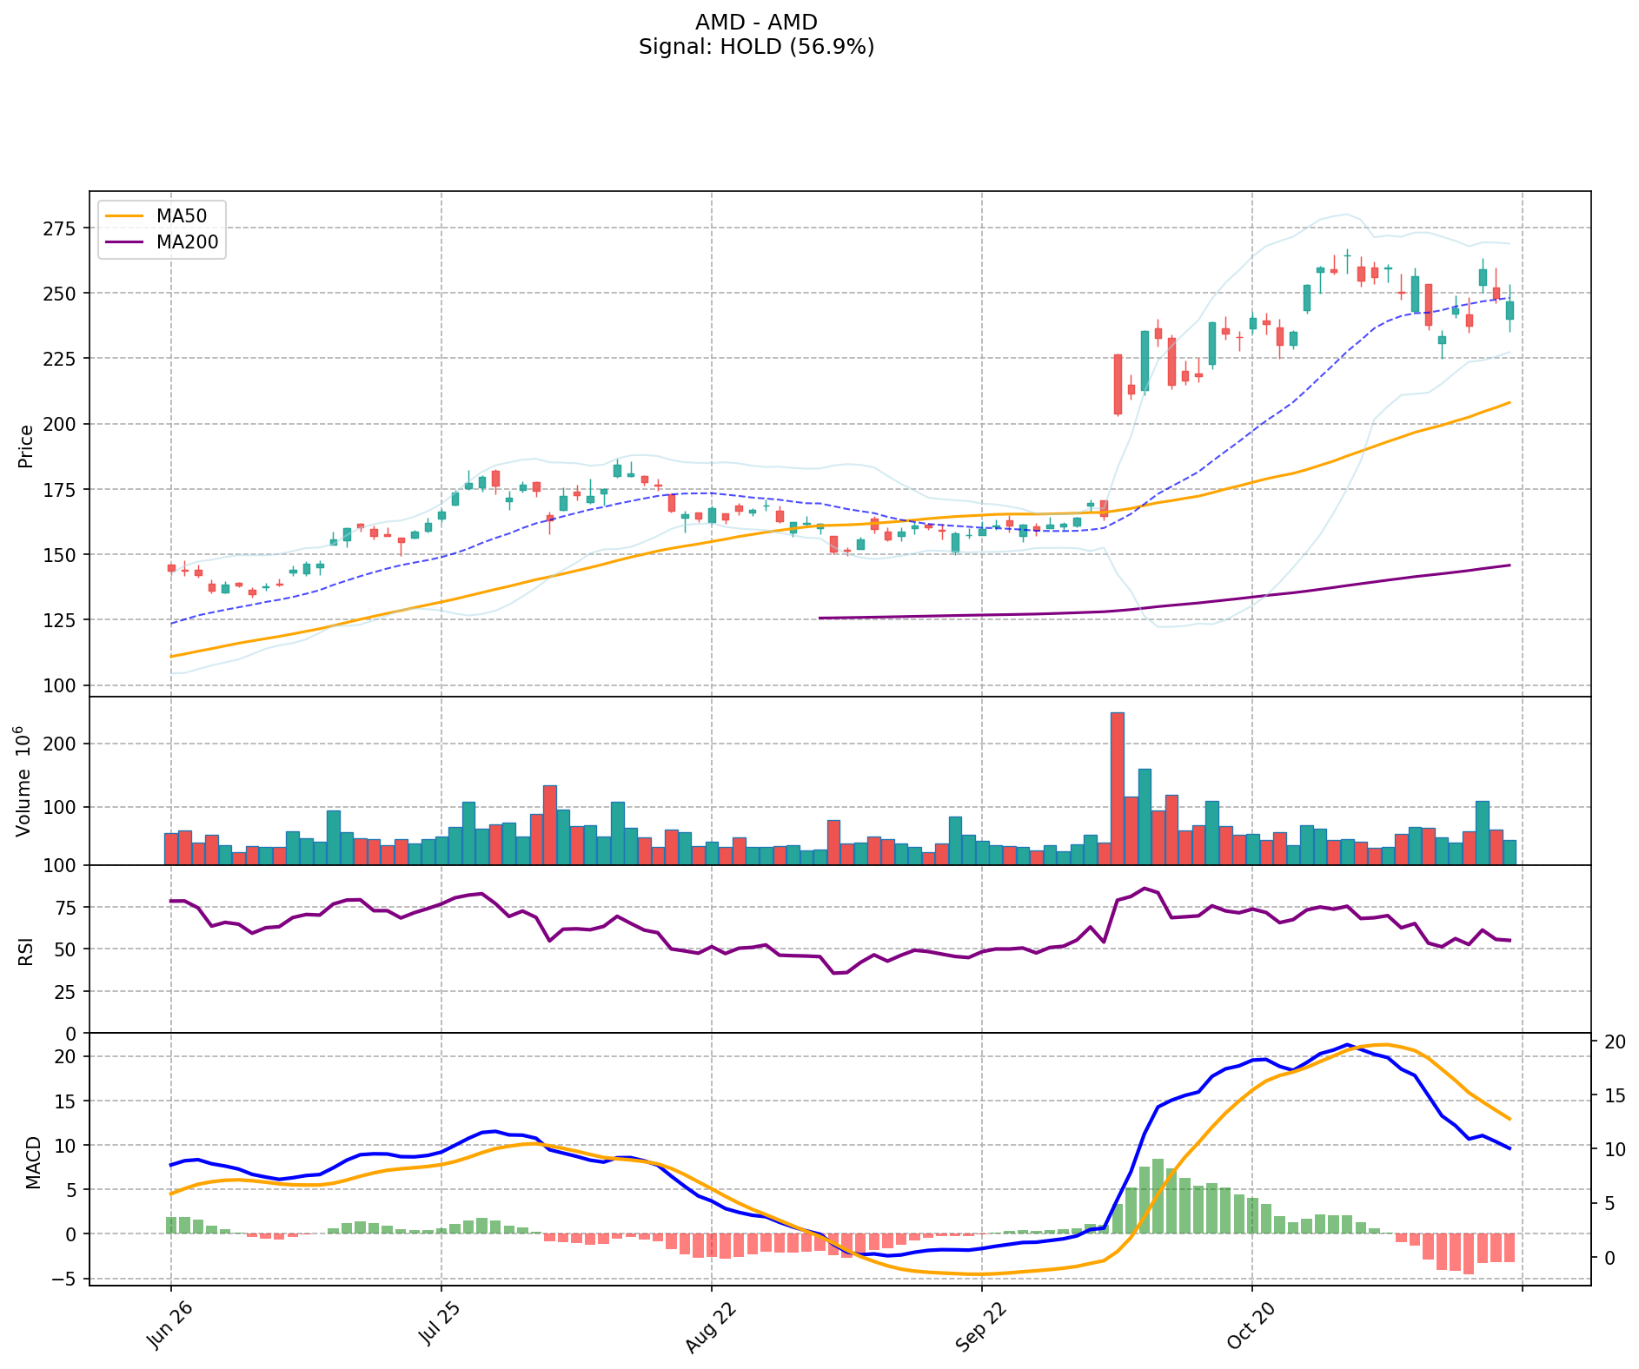This screenshot has width=1639, height=1369.
Task: Click the MA50 orange legend line swatch
Action: coord(125,215)
